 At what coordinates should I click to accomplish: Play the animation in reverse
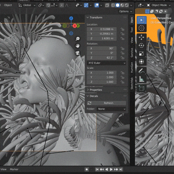(x=106, y=169)
